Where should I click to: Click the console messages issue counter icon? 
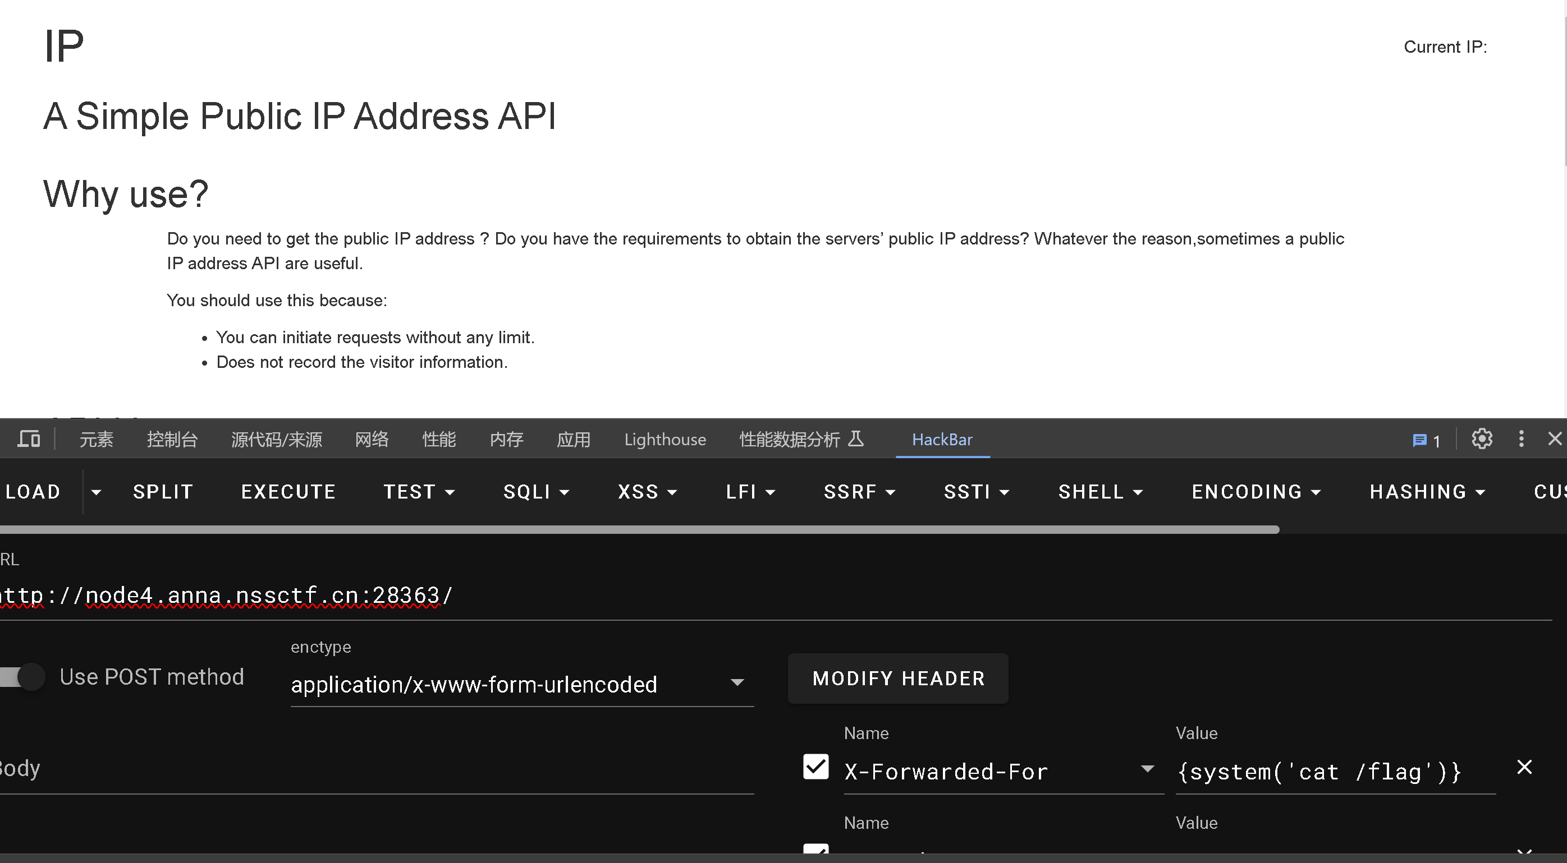pyautogui.click(x=1426, y=440)
